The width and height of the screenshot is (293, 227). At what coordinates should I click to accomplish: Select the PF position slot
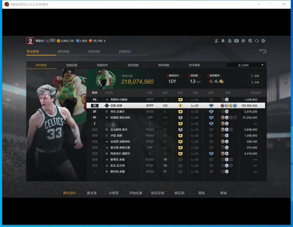(95, 118)
